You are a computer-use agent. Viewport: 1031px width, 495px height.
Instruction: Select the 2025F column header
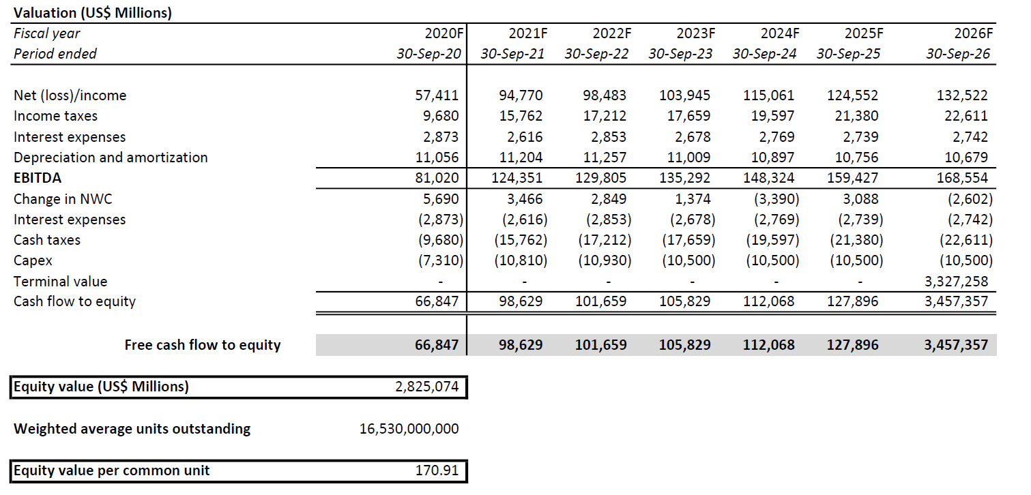pos(862,33)
